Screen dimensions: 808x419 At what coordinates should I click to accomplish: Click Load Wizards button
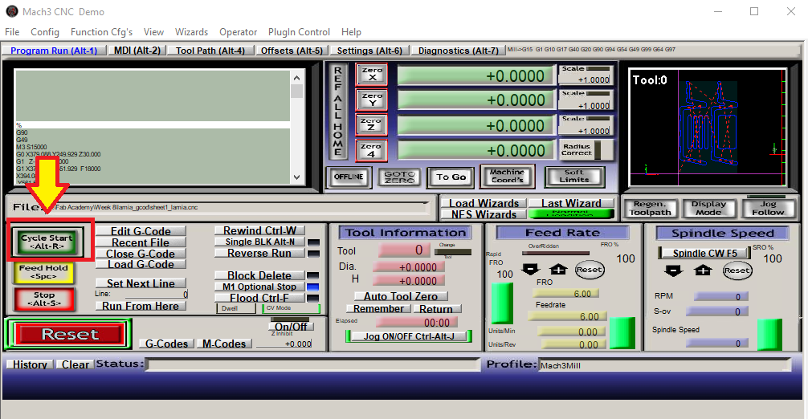[484, 203]
